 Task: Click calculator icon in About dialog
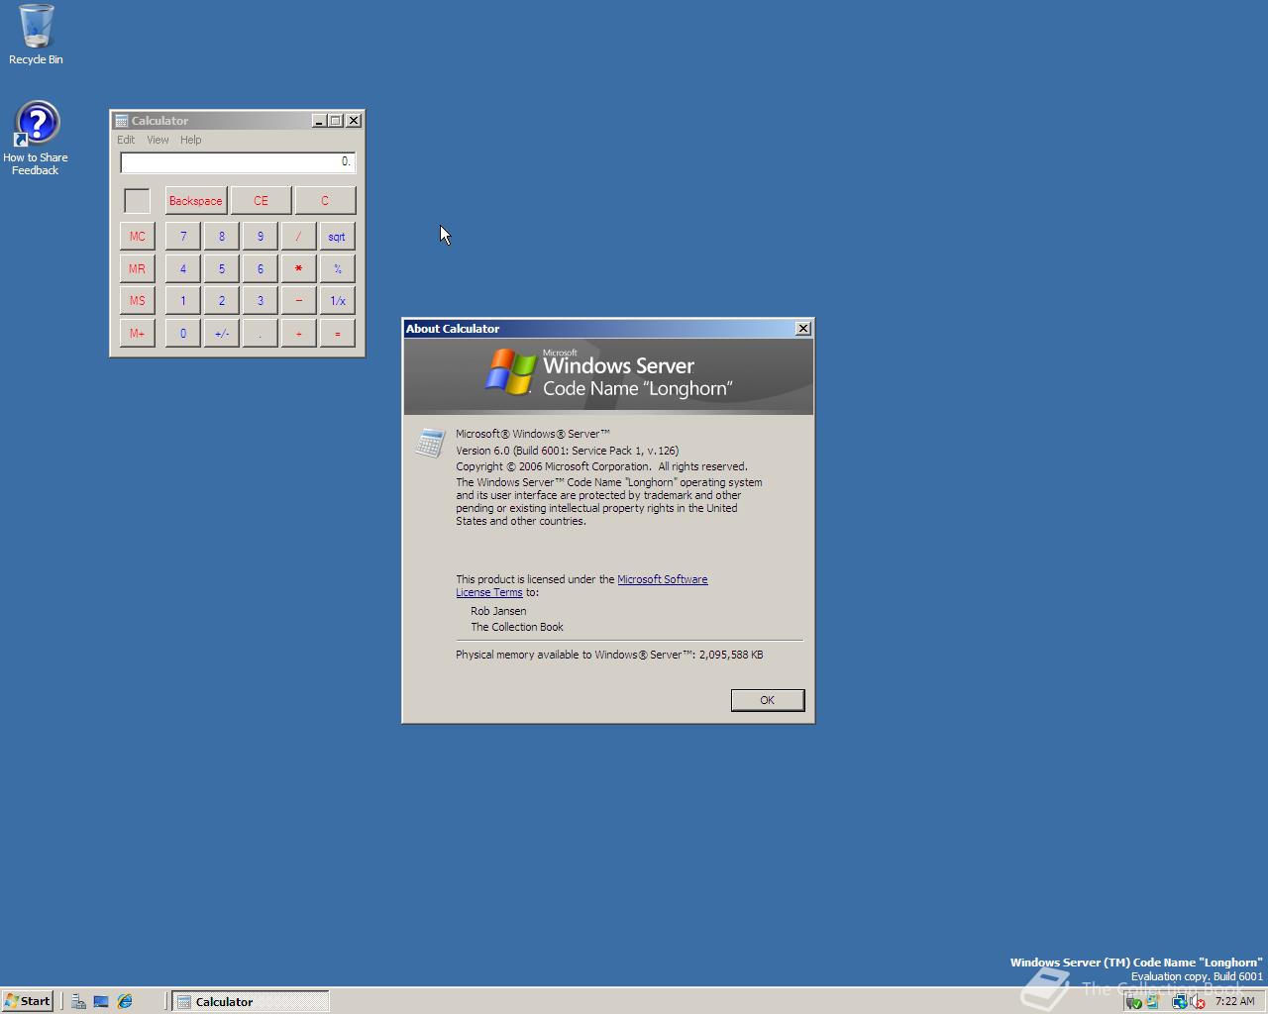tap(430, 444)
